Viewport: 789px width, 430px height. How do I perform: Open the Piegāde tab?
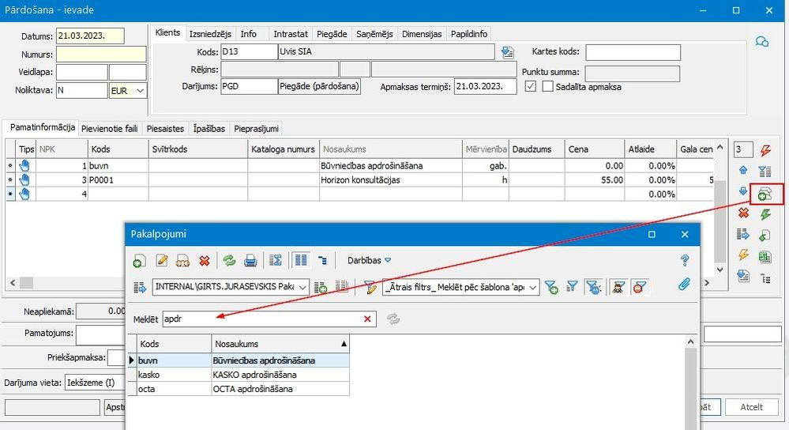click(332, 34)
